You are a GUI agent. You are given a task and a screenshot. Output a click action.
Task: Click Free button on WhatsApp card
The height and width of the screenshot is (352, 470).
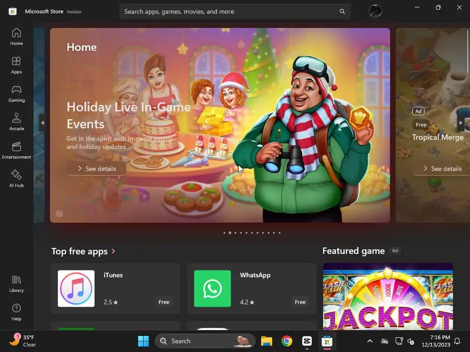coord(300,302)
